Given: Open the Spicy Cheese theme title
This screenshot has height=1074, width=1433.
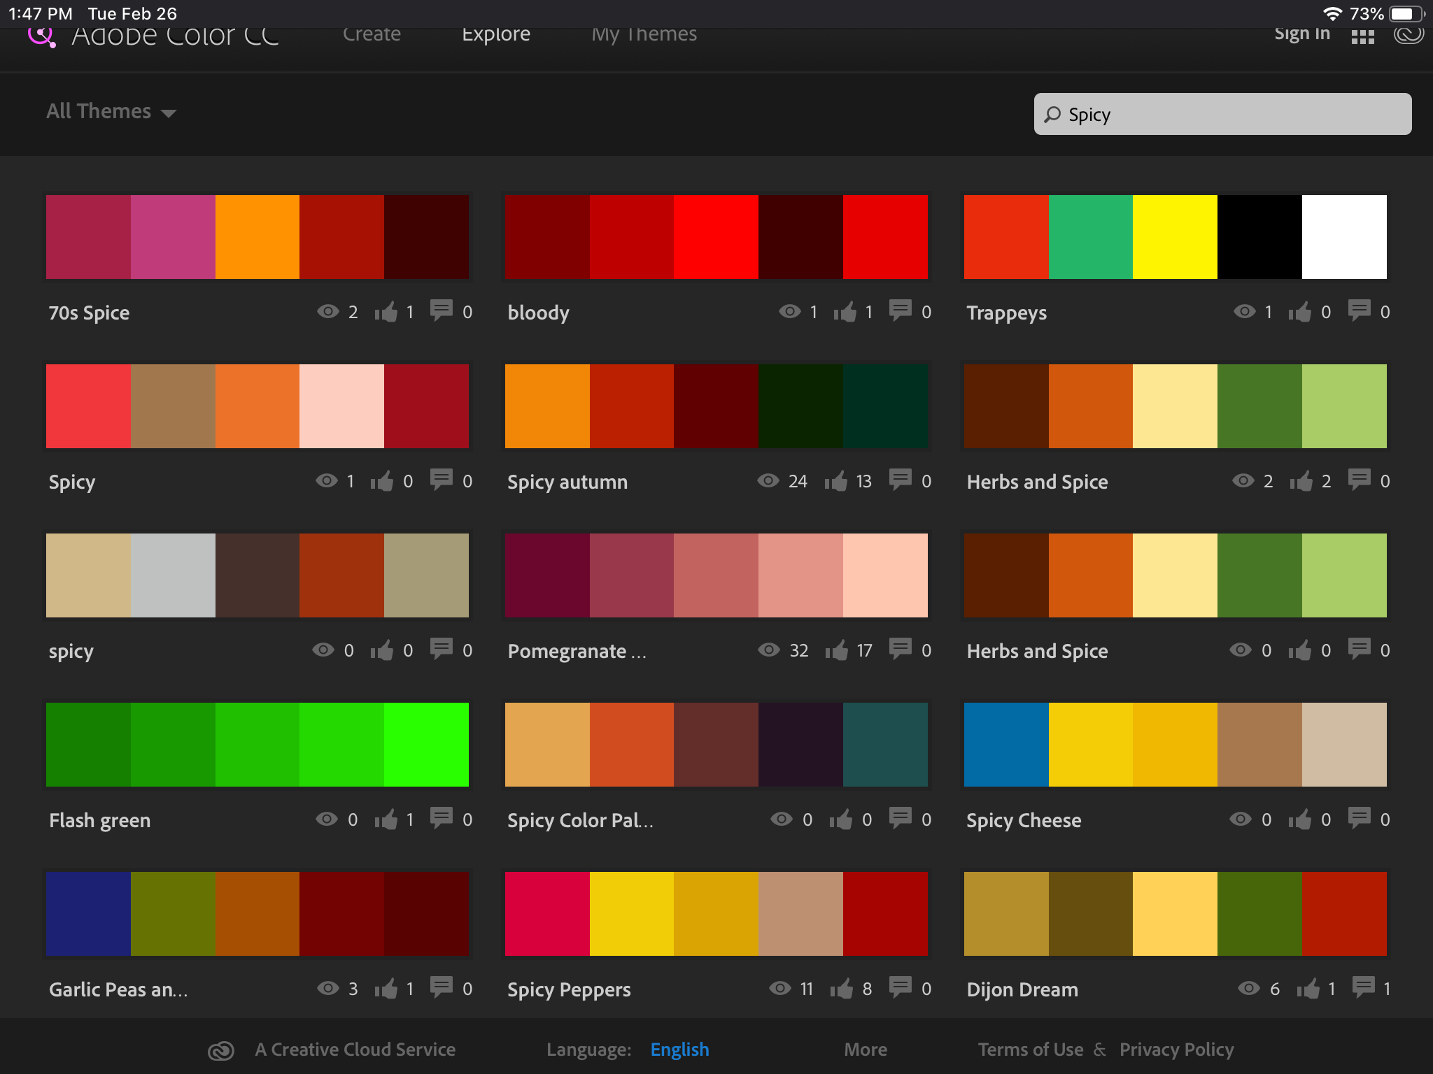Looking at the screenshot, I should pyautogui.click(x=1024, y=820).
